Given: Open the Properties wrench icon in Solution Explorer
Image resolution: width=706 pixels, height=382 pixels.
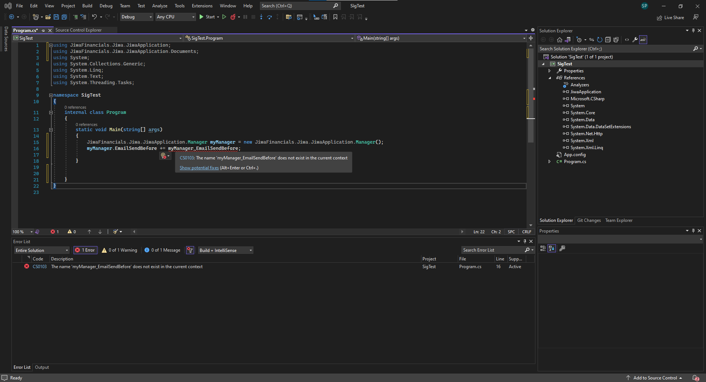Looking at the screenshot, I should tap(635, 40).
